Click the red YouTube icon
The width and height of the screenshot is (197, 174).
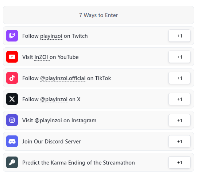12,57
